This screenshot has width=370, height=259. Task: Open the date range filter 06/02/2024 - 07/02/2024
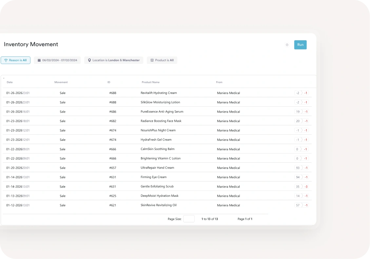pyautogui.click(x=57, y=60)
